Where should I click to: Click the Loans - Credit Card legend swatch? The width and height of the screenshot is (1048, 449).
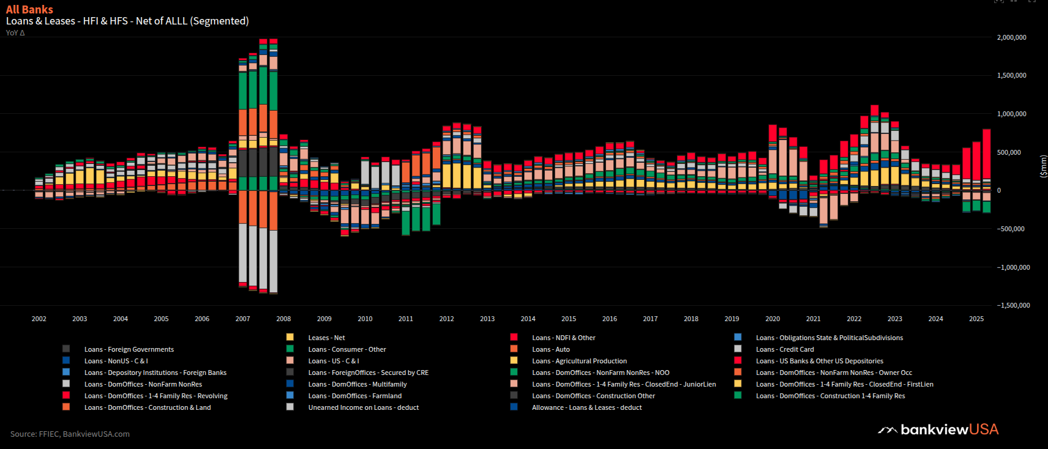pos(738,349)
